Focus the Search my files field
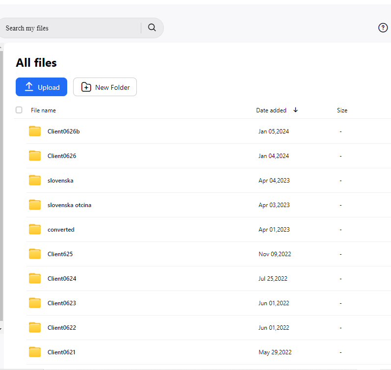Screen dimensions: 391x370 pyautogui.click(x=69, y=28)
